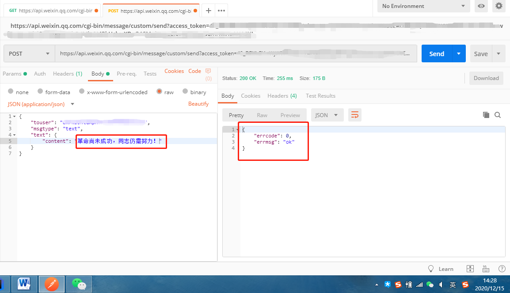Open the volume speaker tray icon

pos(441,285)
